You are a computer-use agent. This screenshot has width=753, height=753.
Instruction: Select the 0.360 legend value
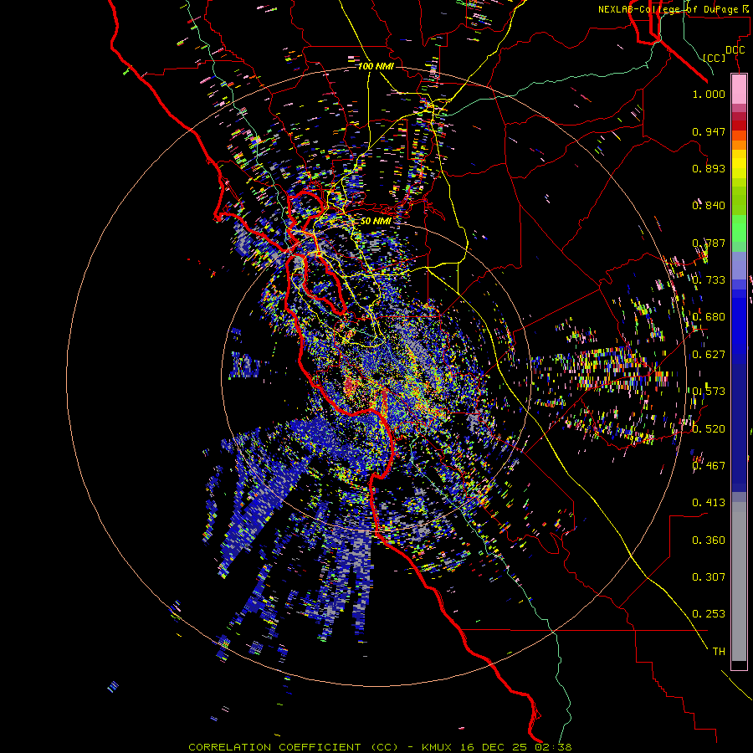(x=709, y=540)
